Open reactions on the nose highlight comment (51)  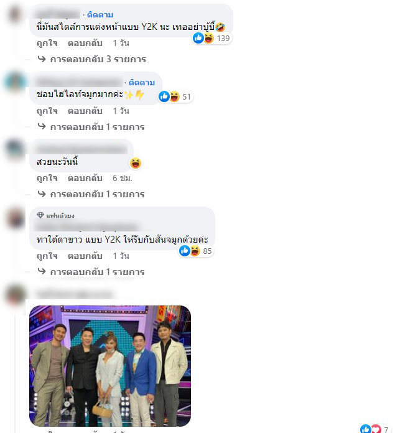point(175,96)
